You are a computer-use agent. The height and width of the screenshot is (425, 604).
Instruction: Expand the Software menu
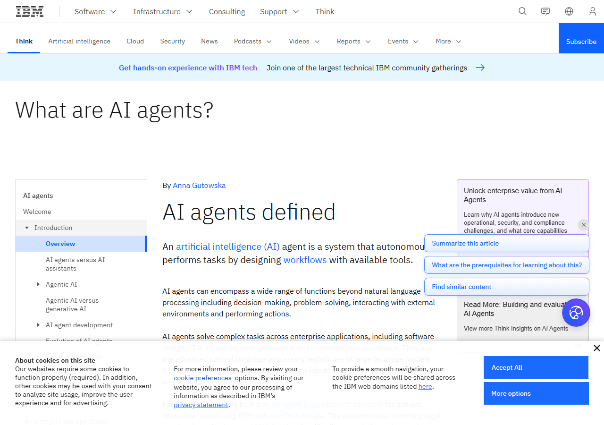pyautogui.click(x=95, y=11)
